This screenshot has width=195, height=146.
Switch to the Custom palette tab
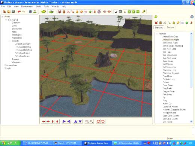coord(170,27)
